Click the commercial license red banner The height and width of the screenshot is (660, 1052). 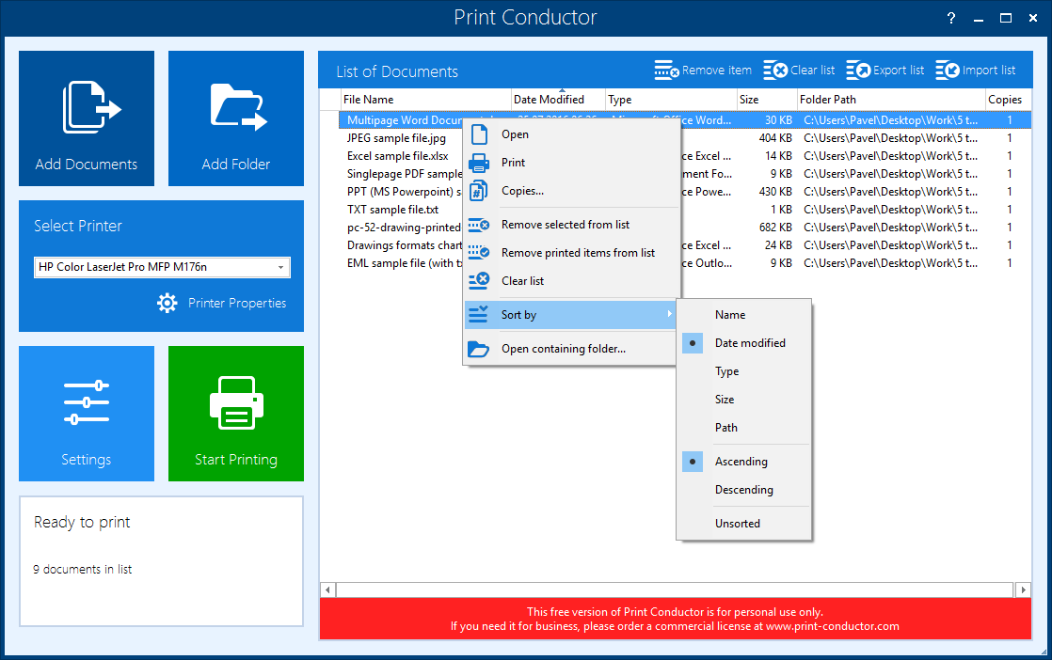(x=675, y=620)
